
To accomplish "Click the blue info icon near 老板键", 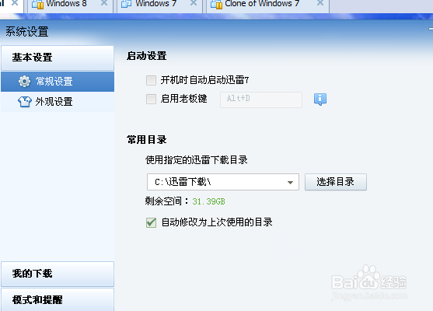I will coord(320,99).
